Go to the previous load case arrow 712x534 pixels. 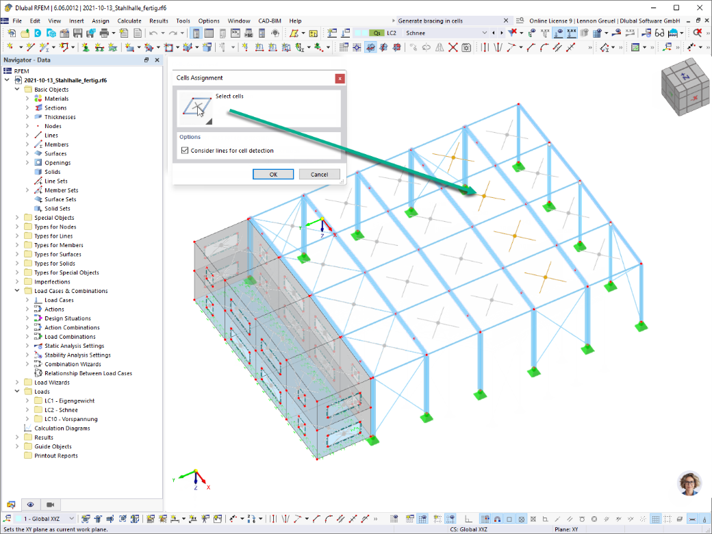click(494, 33)
